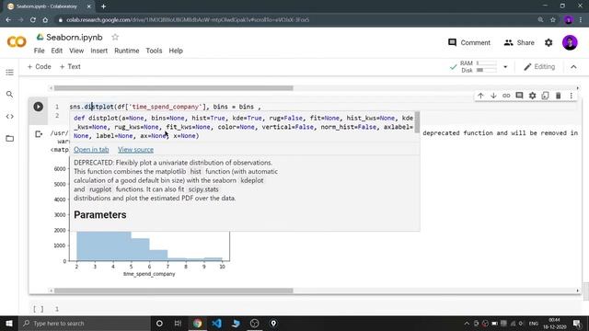589x331 pixels.
Task: Open docstring via Open in tab link
Action: tap(91, 150)
